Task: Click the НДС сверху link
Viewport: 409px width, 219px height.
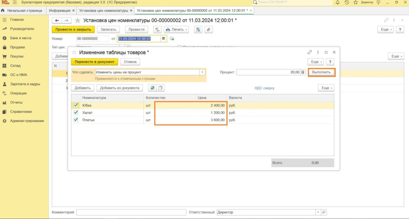Action: [264, 88]
